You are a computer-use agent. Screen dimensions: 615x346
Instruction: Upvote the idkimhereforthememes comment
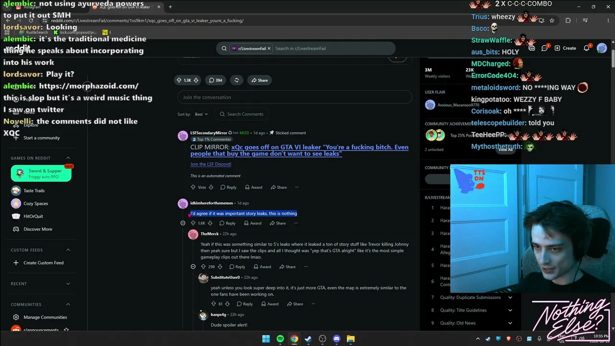(193, 223)
